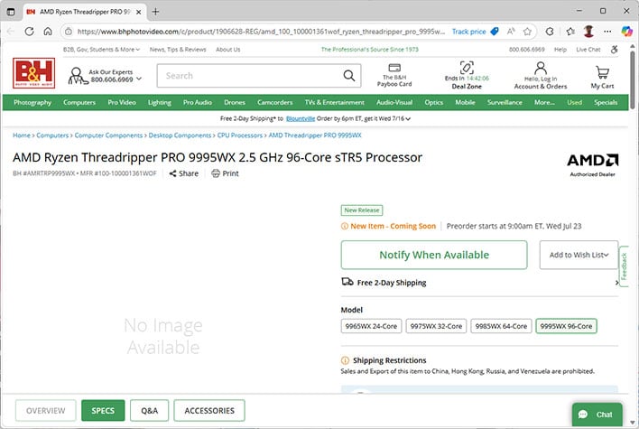Viewport: 639px width, 429px height.
Task: Click the Share icon
Action: [172, 173]
